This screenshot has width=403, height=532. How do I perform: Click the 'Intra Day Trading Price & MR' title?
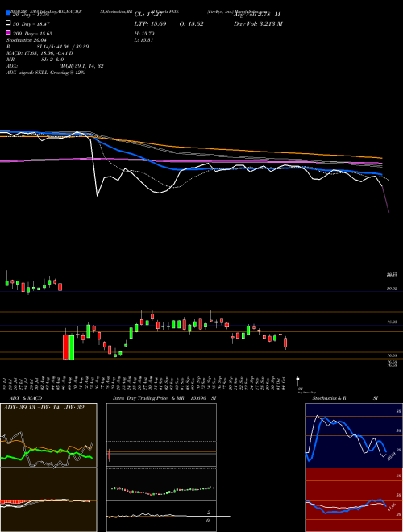pyautogui.click(x=148, y=398)
